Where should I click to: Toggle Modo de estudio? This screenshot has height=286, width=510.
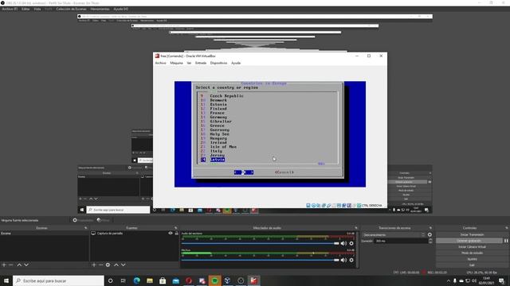click(x=472, y=253)
